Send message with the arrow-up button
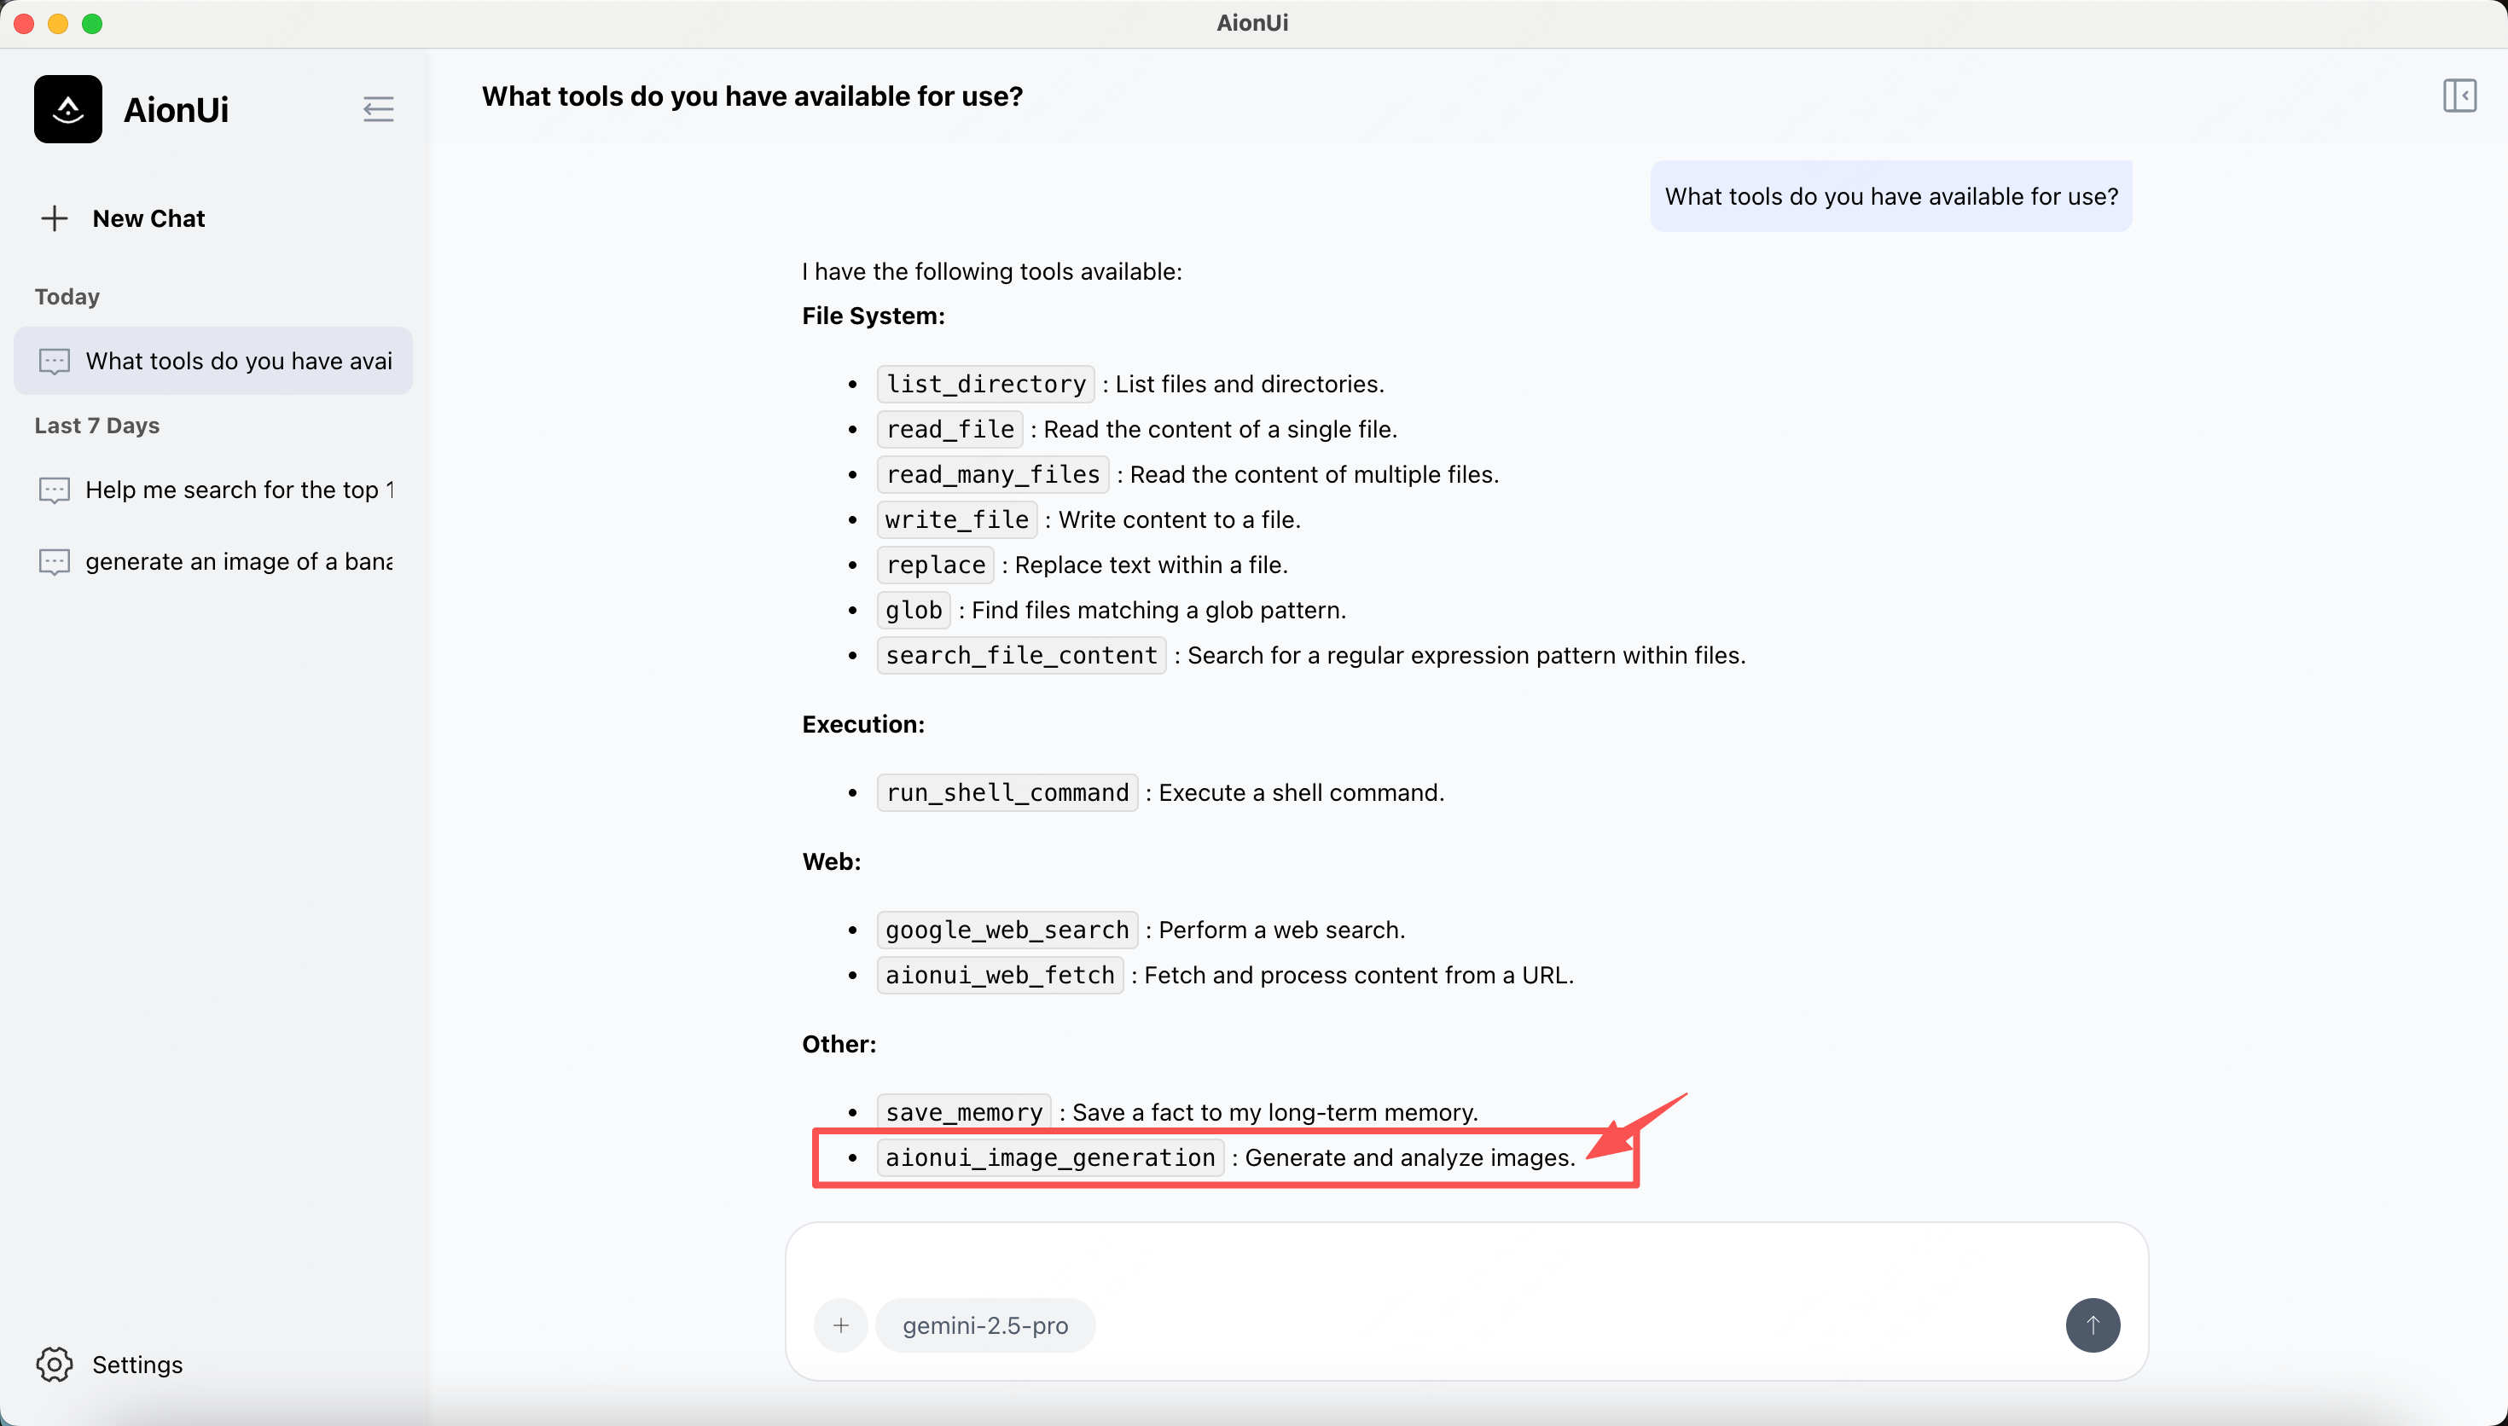This screenshot has height=1426, width=2508. tap(2093, 1325)
